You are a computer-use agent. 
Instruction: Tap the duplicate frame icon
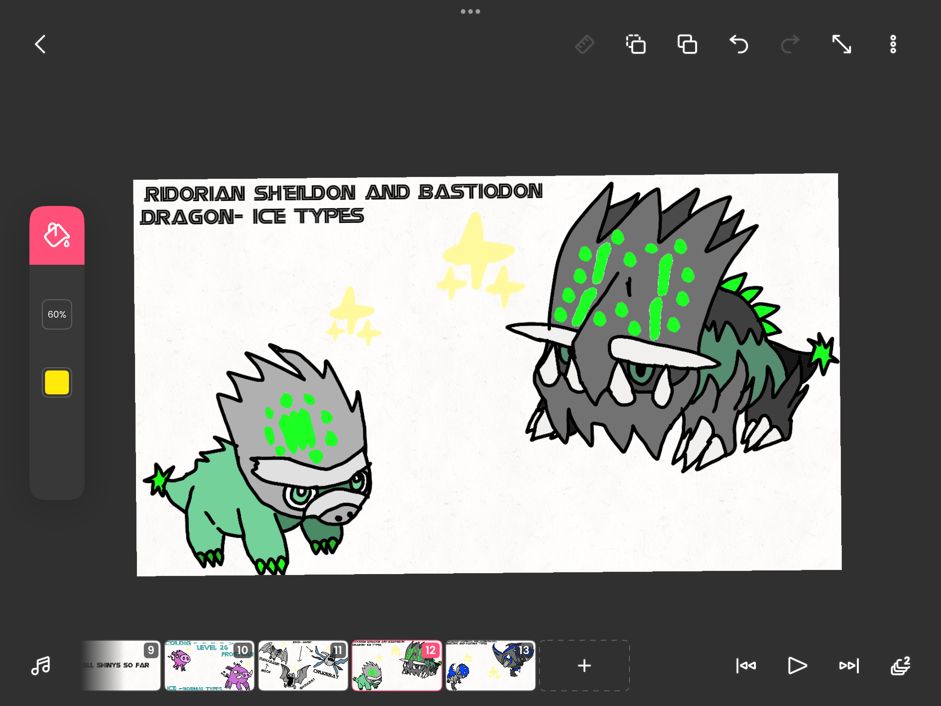click(687, 44)
